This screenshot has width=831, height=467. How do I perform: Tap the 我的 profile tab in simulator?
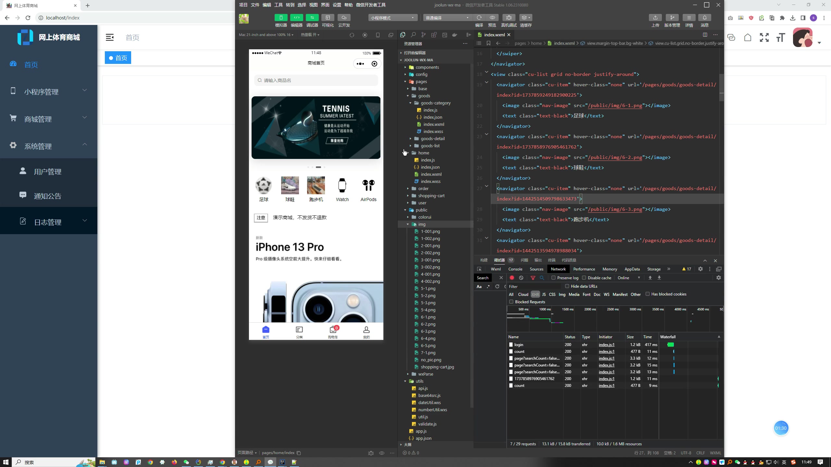pyautogui.click(x=366, y=332)
